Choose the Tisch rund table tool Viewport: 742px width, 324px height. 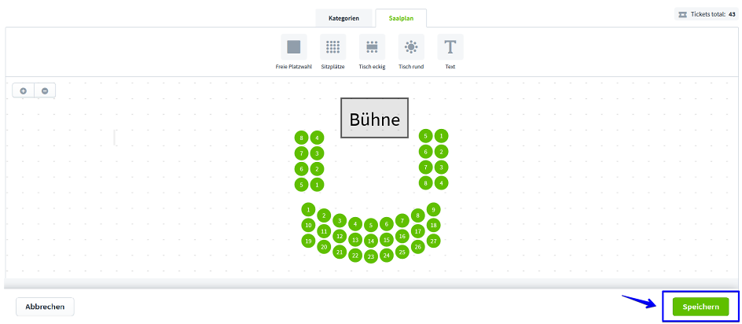click(411, 47)
